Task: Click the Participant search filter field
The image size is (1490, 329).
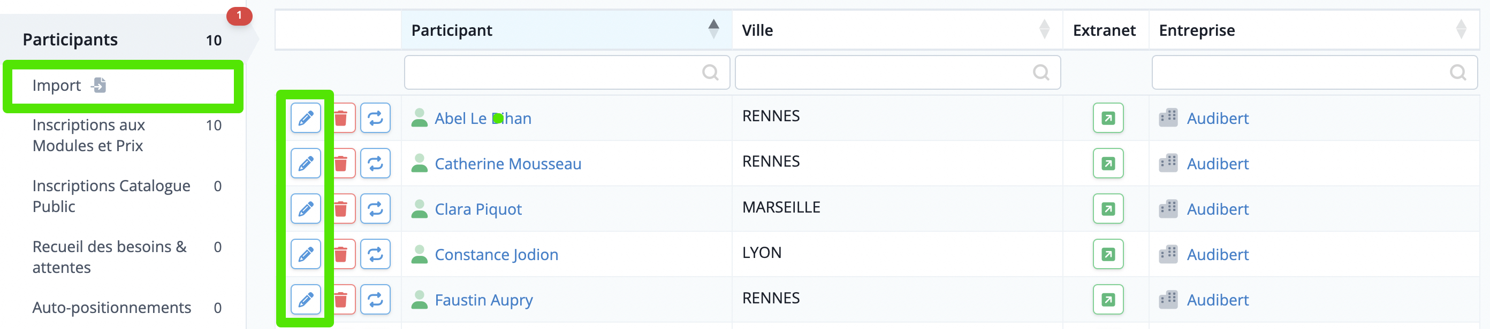Action: pyautogui.click(x=567, y=73)
